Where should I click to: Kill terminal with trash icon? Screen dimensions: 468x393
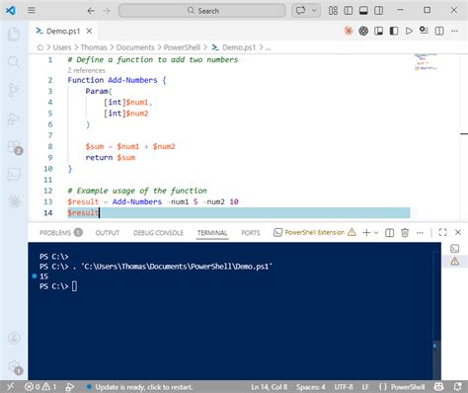coord(405,233)
